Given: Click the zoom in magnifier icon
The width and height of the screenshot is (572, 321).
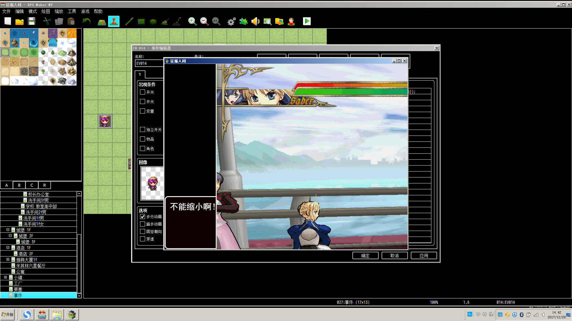Looking at the screenshot, I should (192, 21).
